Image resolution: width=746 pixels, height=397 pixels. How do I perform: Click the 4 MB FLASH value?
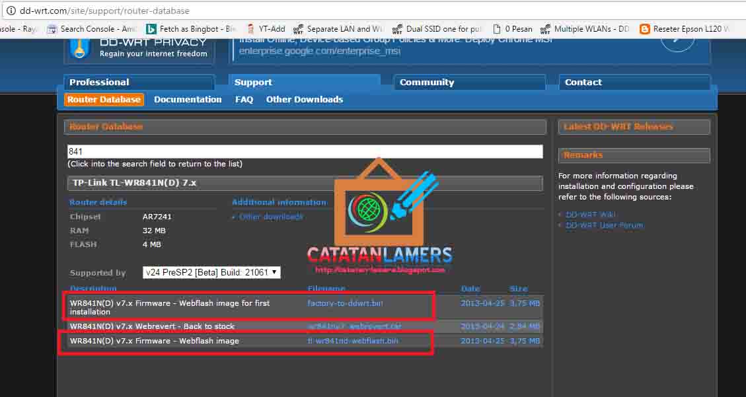[151, 244]
